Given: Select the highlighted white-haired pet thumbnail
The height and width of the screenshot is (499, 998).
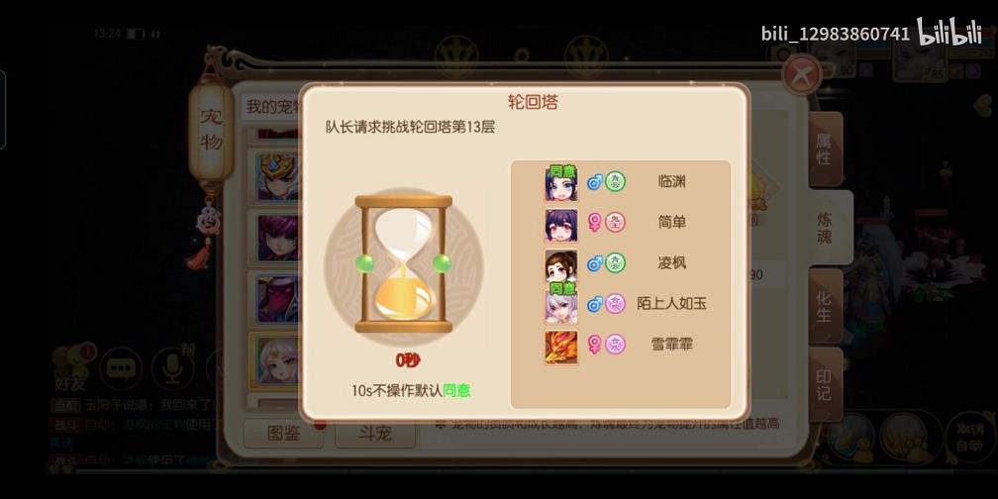Looking at the screenshot, I should point(277,360).
